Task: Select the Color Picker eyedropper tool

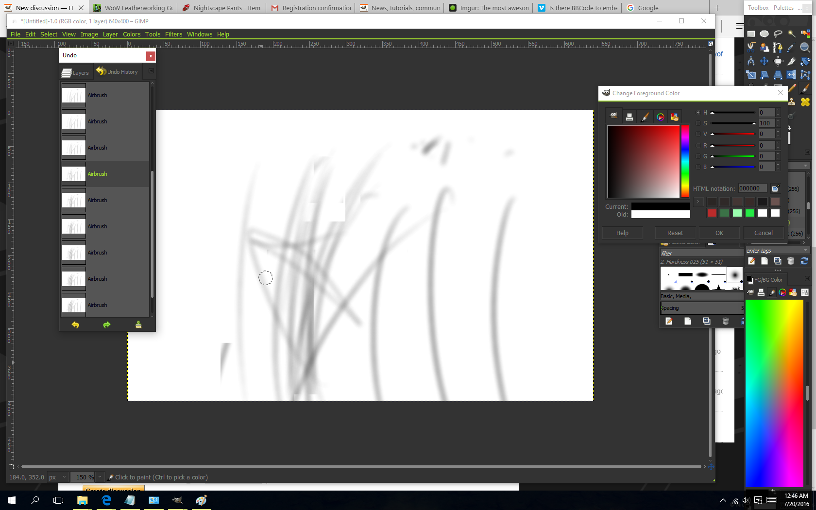Action: (x=792, y=47)
